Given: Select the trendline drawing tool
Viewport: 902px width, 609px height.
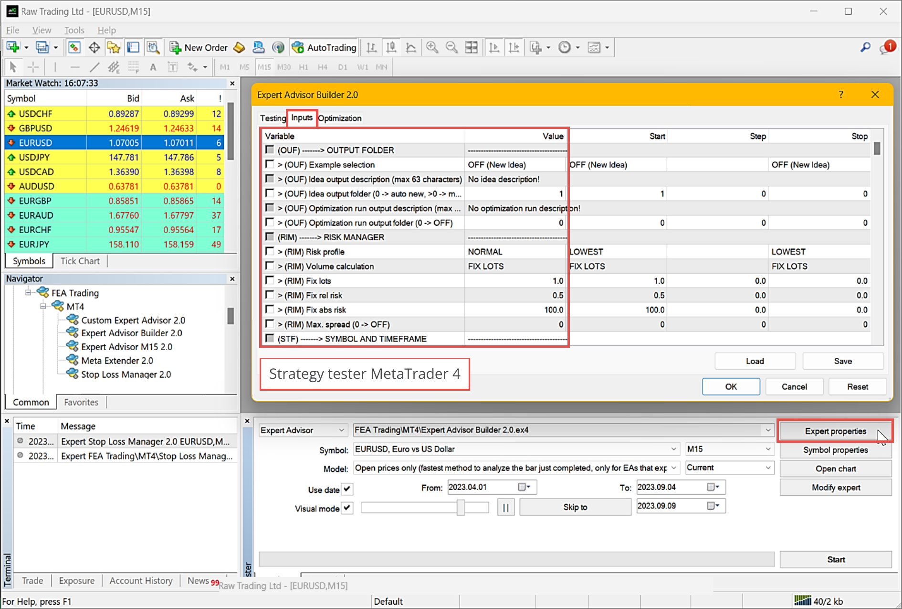Looking at the screenshot, I should click(x=94, y=67).
